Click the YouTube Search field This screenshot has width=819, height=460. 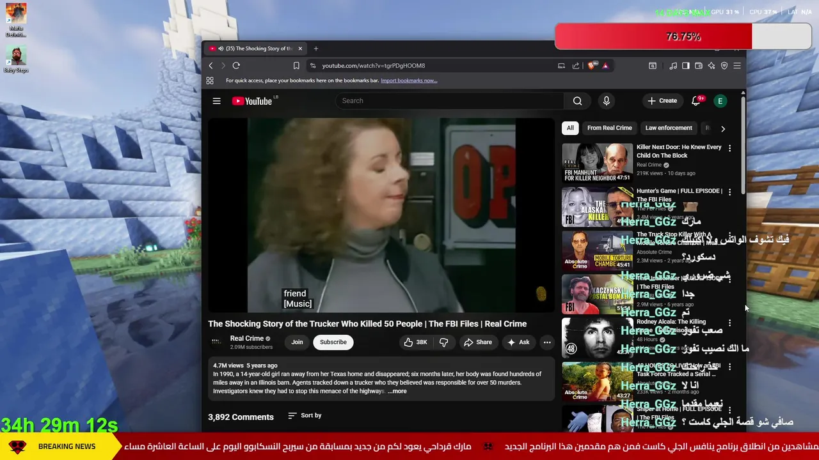tap(450, 101)
